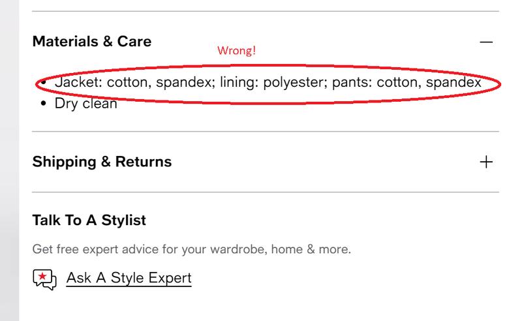
Task: Click the Materials & Care heading
Action: pos(91,42)
